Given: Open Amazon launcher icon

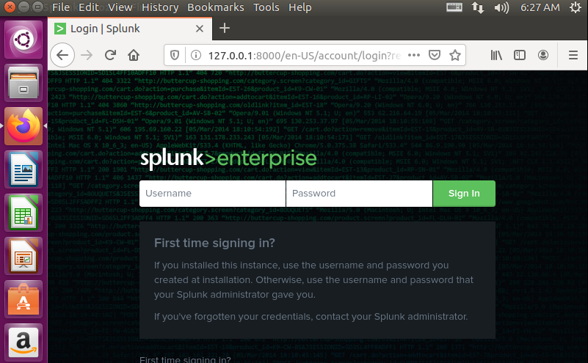Looking at the screenshot, I should click(x=23, y=342).
